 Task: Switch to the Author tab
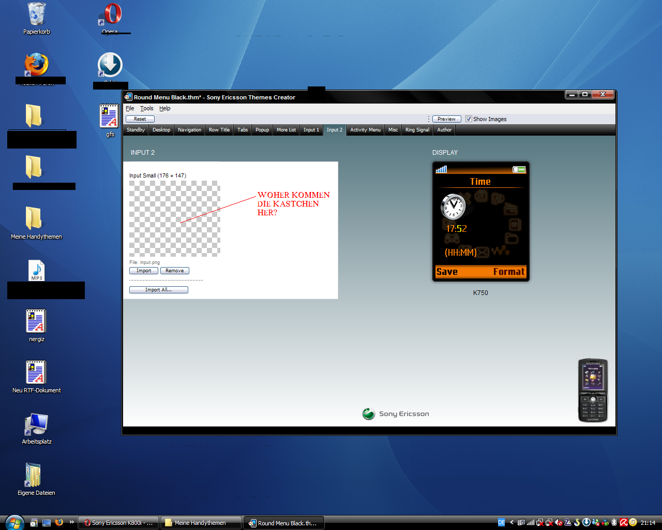444,130
